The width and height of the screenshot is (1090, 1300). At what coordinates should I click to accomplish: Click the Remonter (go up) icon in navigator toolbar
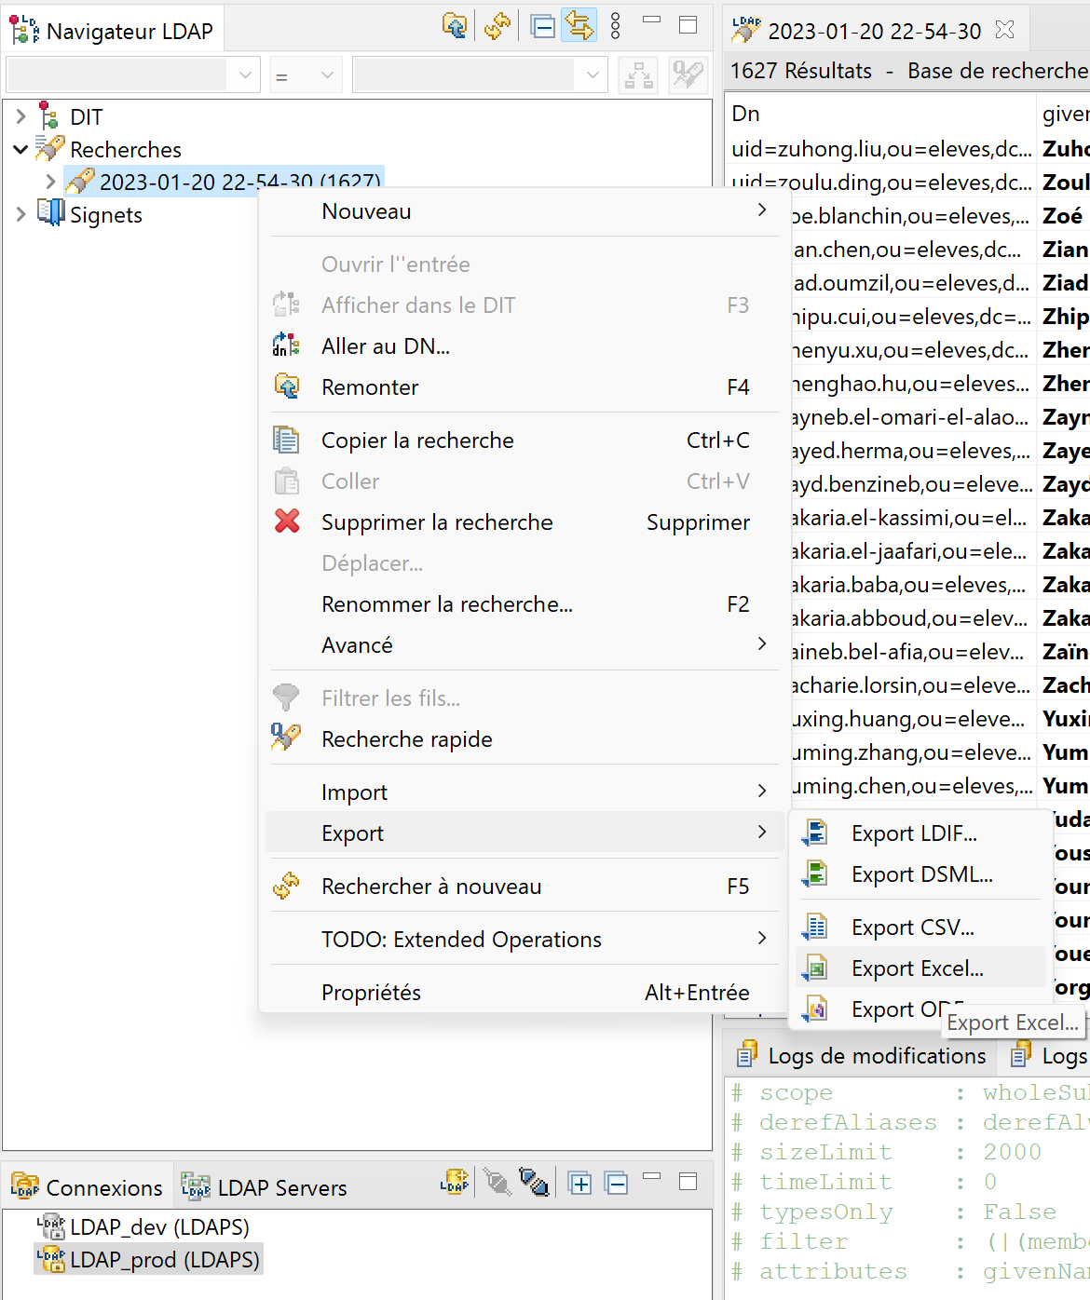454,26
